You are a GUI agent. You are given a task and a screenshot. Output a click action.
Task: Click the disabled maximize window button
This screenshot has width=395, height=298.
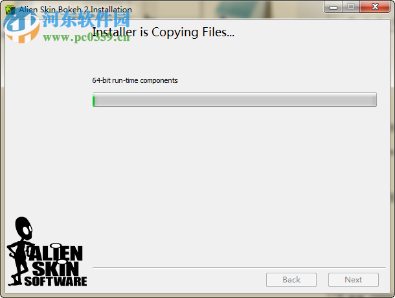pyautogui.click(x=351, y=7)
